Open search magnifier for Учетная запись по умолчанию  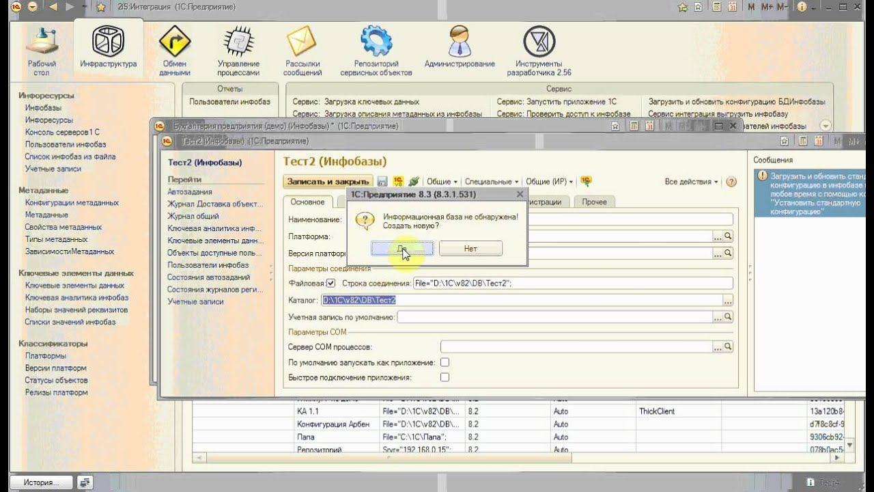point(728,317)
